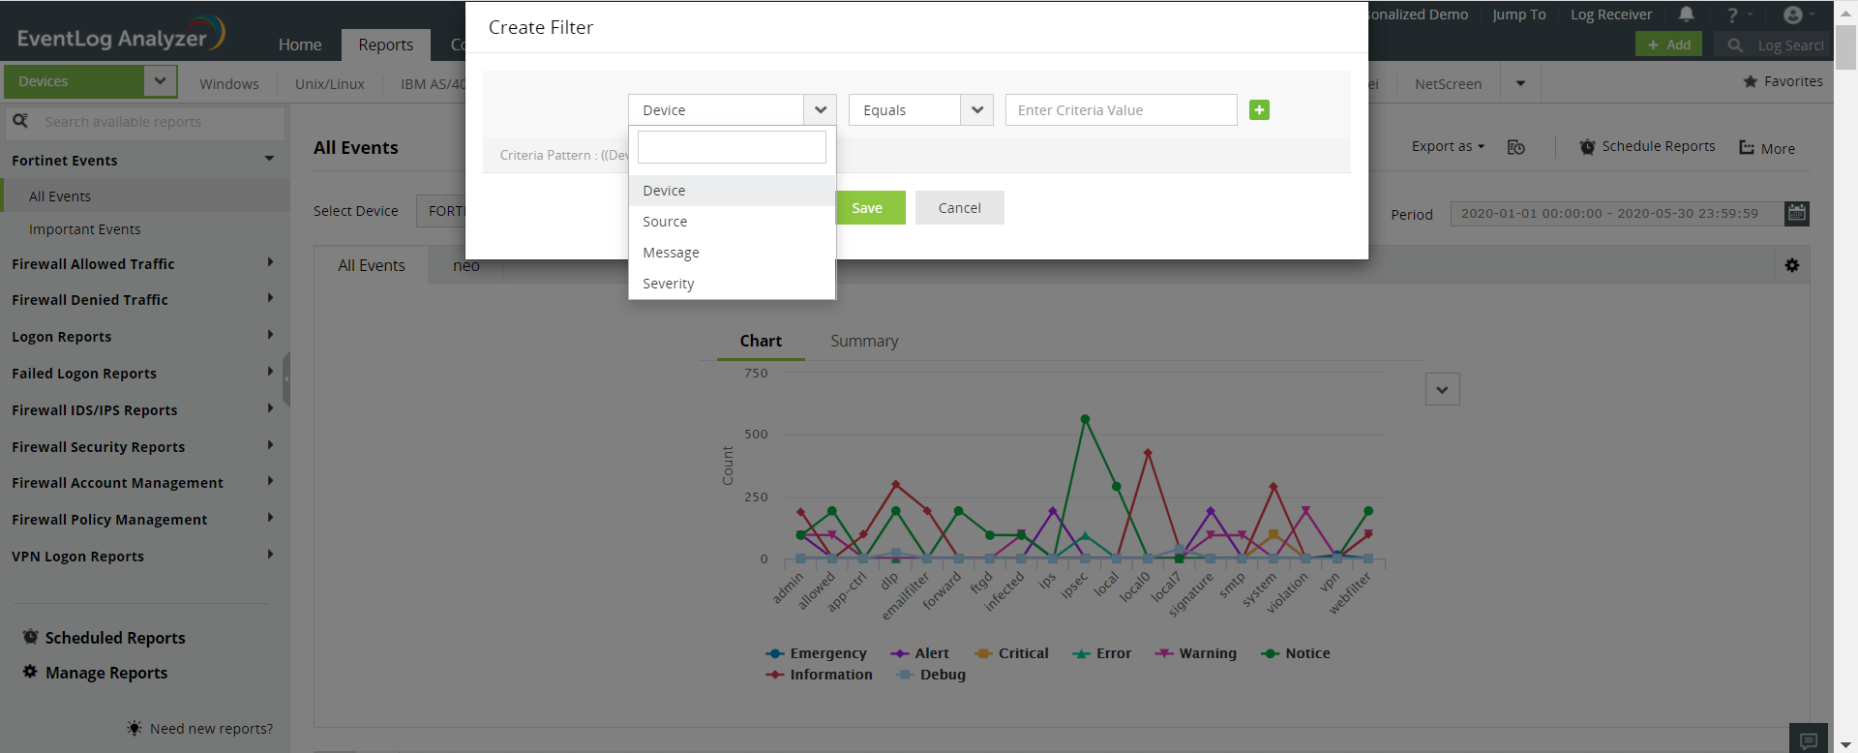
Task: Click the search box inside field dropdown
Action: coord(732,147)
